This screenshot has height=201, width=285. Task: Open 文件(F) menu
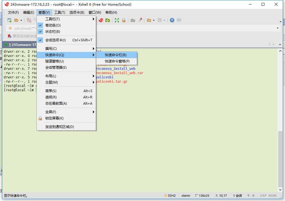click(13, 12)
